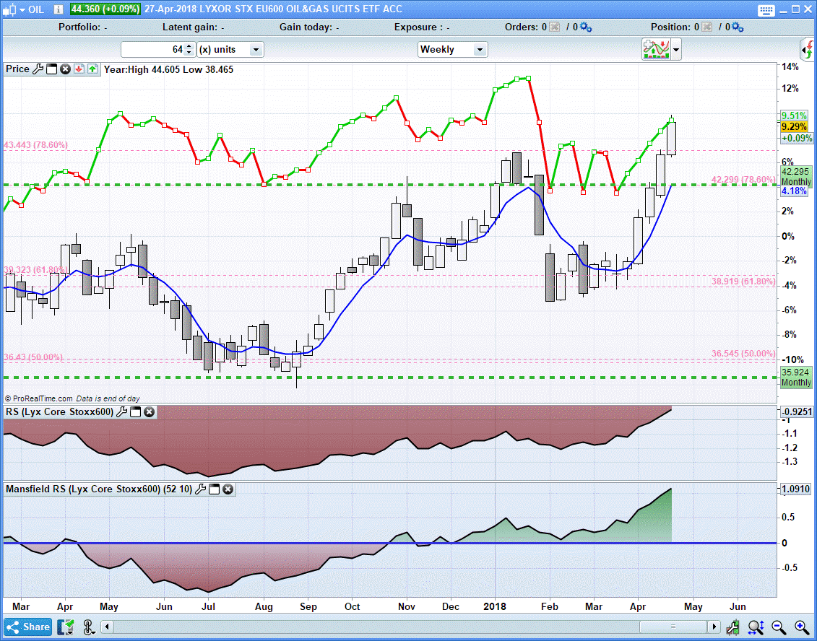817x641 pixels.
Task: Click the scrollbar left arrow
Action: pos(108,627)
